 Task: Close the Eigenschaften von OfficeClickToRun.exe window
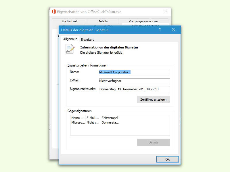(x=166, y=11)
